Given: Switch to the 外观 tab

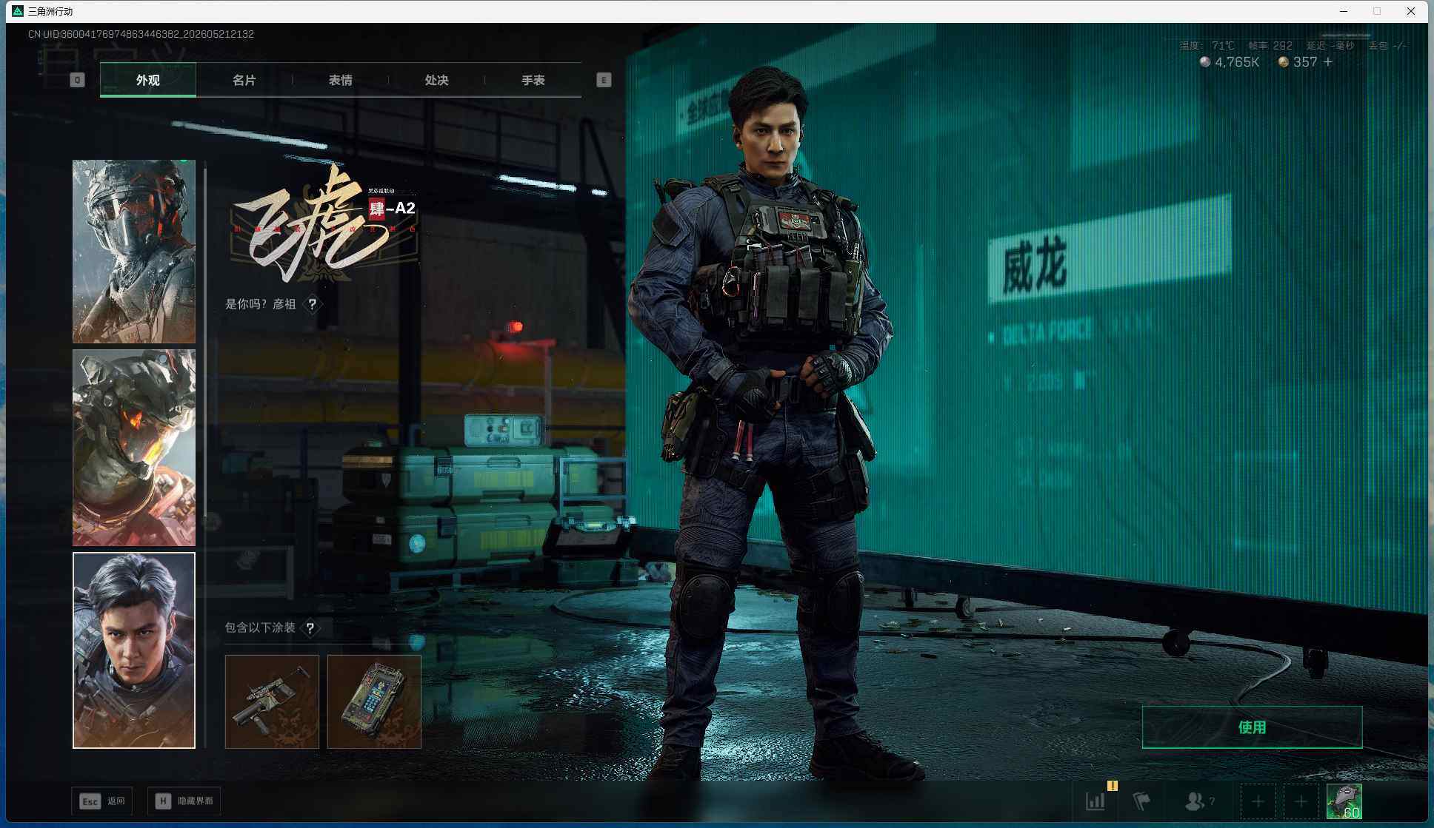Looking at the screenshot, I should (148, 80).
